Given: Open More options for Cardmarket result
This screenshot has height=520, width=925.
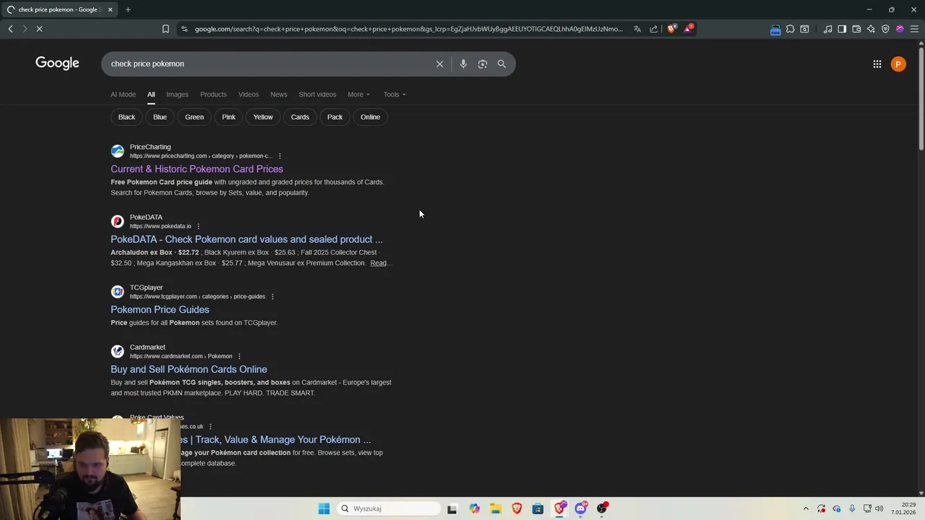Looking at the screenshot, I should pyautogui.click(x=239, y=356).
